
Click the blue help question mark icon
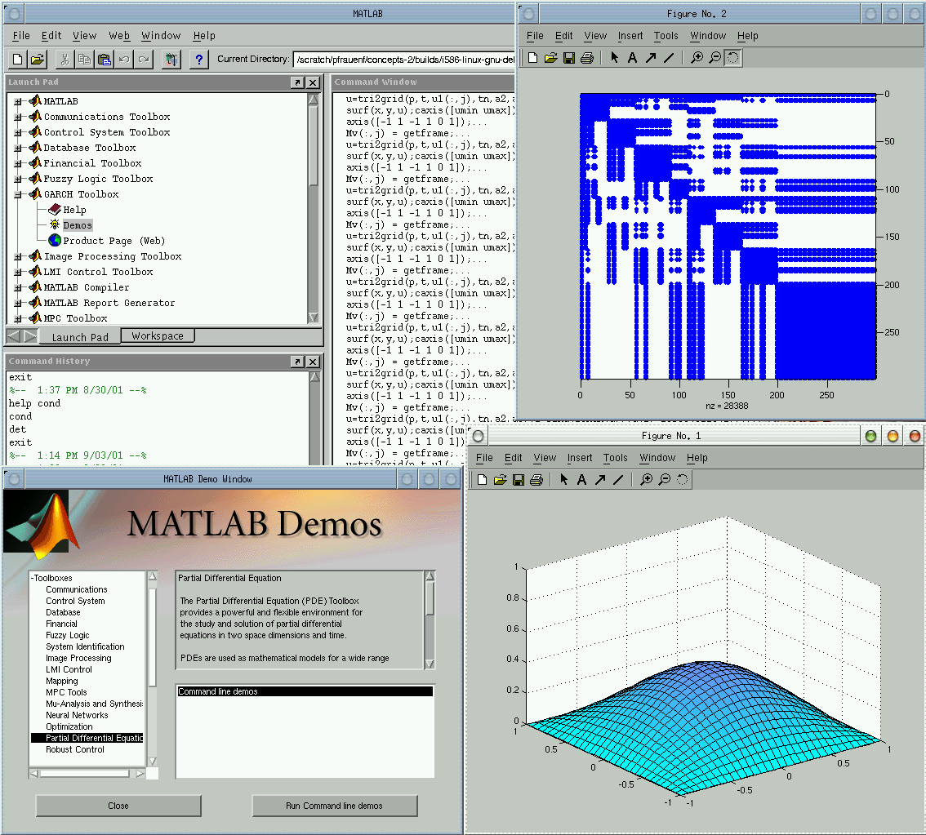click(198, 59)
